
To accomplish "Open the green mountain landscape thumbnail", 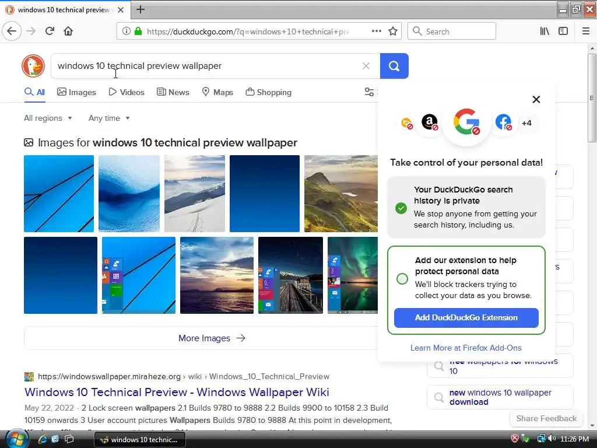I will tap(340, 194).
